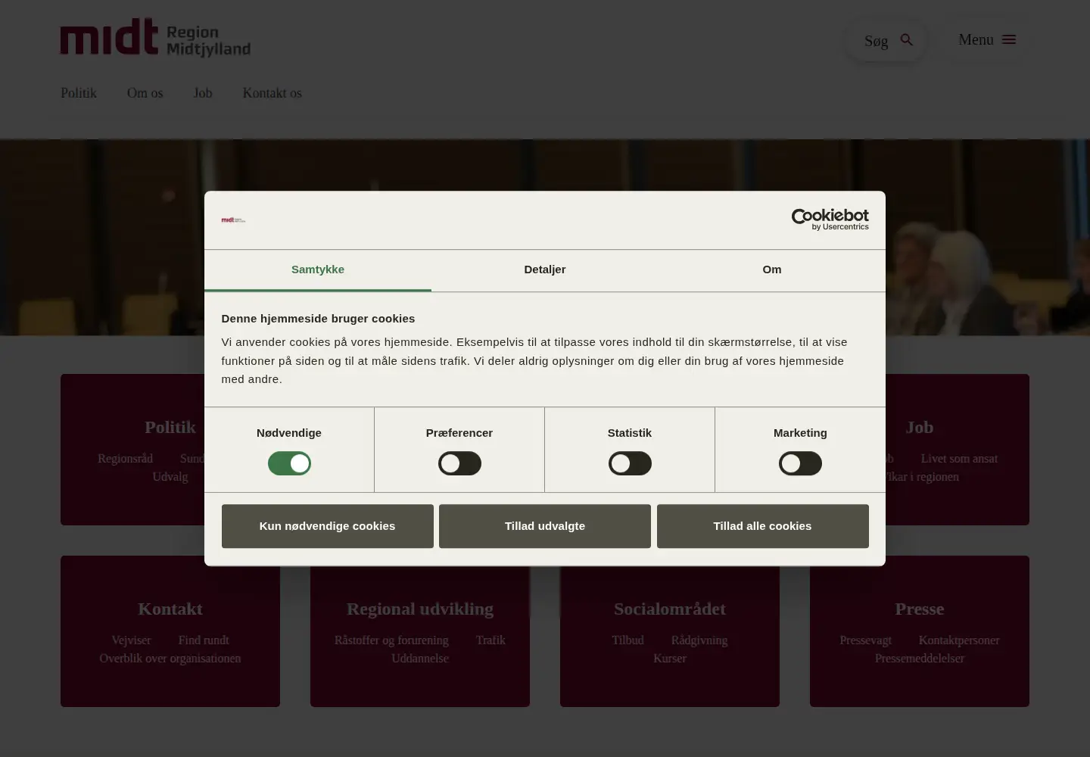Open the Politik card heading
This screenshot has height=757, width=1090.
pyautogui.click(x=170, y=427)
